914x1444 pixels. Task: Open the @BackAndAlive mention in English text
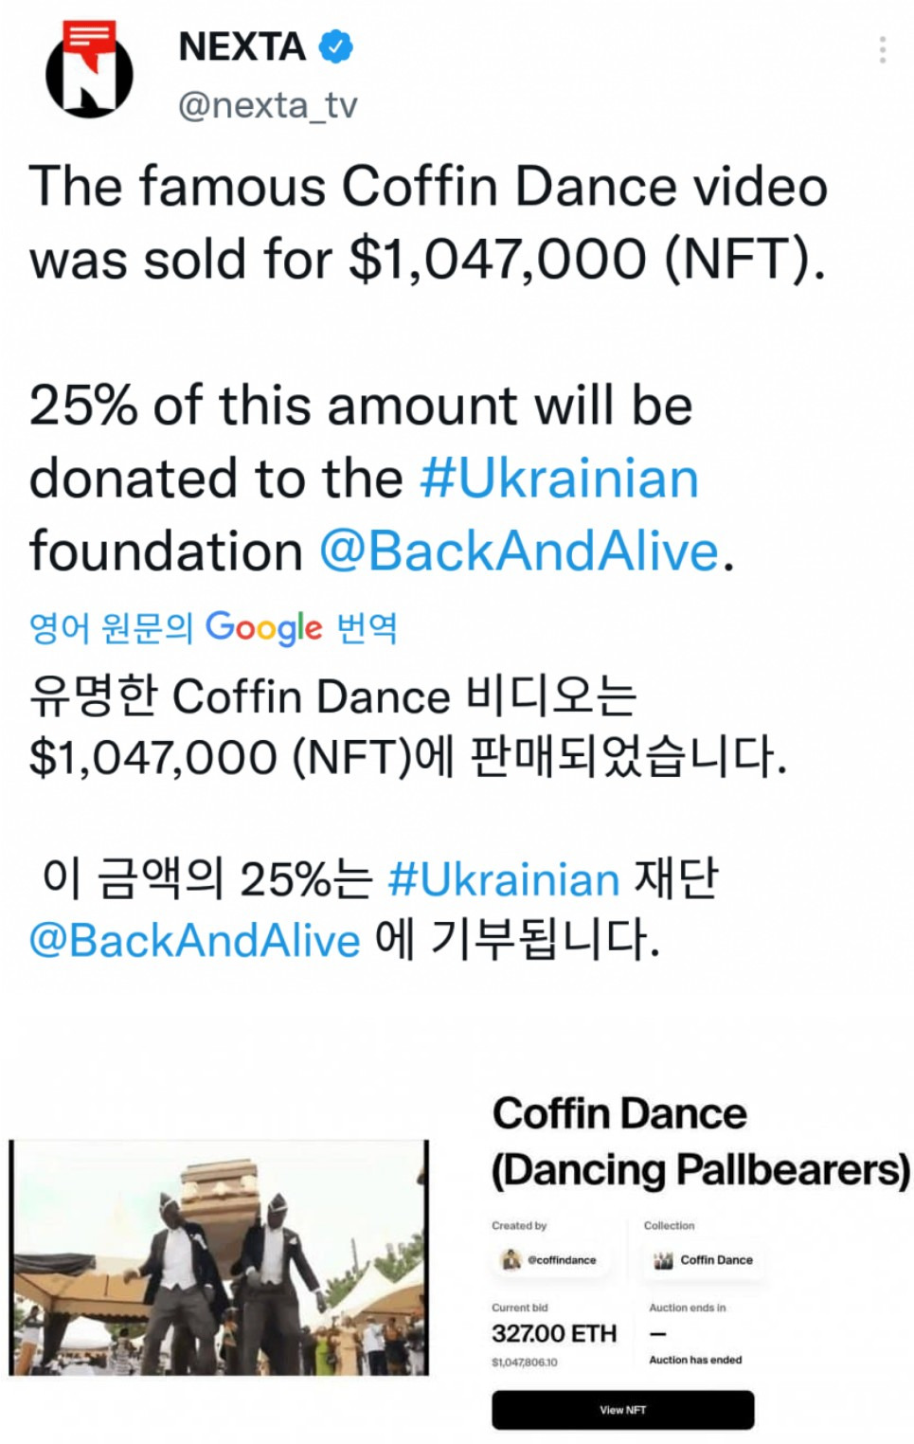click(x=519, y=551)
